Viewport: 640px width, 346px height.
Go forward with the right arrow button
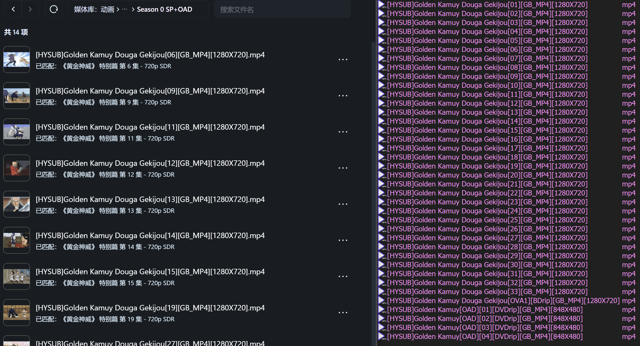tap(30, 9)
